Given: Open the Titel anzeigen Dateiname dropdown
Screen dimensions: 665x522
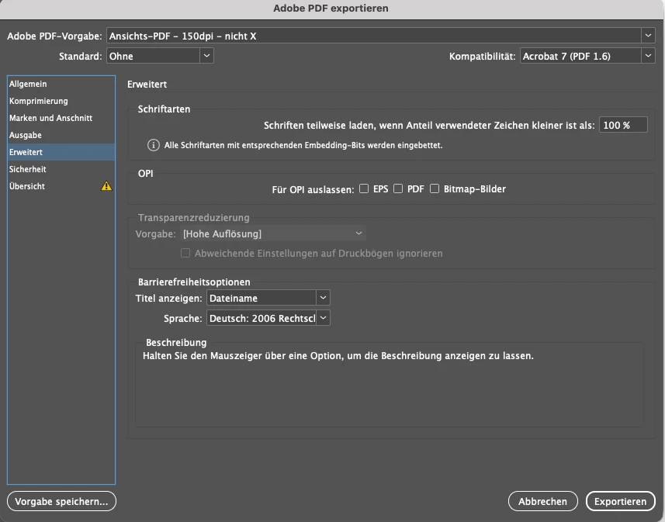Looking at the screenshot, I should 268,298.
